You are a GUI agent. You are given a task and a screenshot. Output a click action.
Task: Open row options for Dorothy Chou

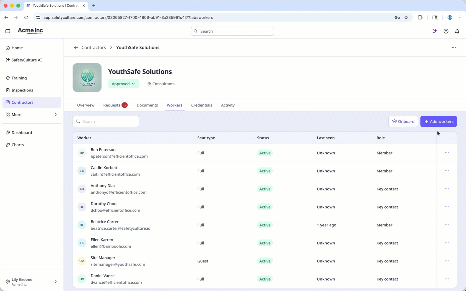(x=447, y=207)
